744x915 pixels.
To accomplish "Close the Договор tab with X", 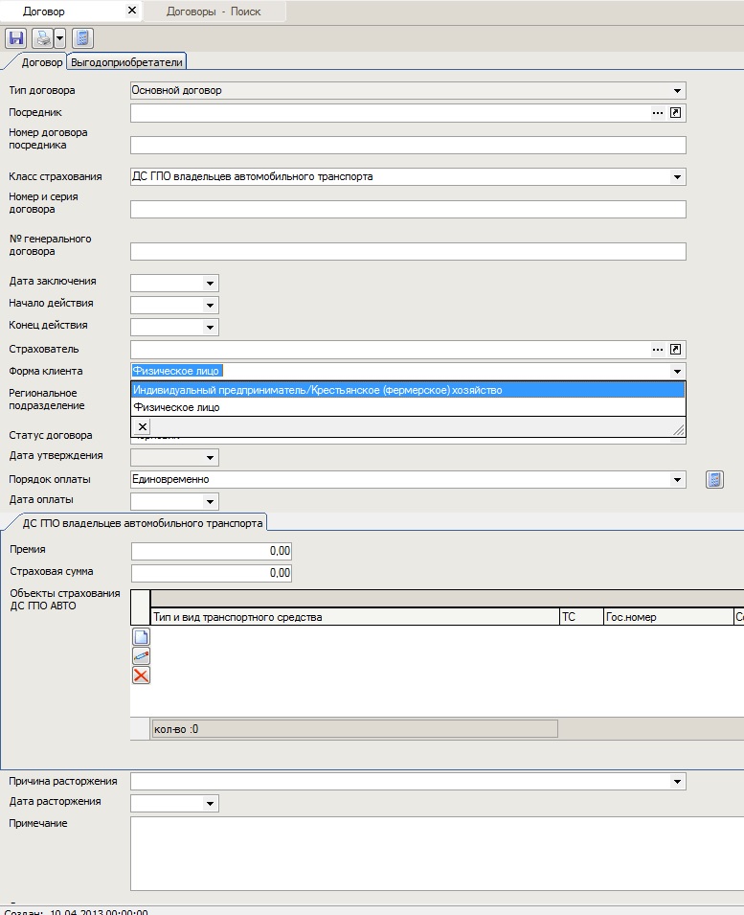I will click(132, 11).
